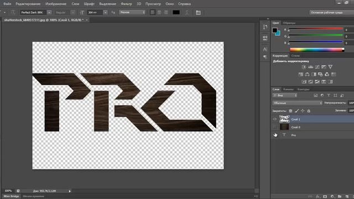
Task: Switch to the Образцы swatches tab
Action: click(x=289, y=23)
